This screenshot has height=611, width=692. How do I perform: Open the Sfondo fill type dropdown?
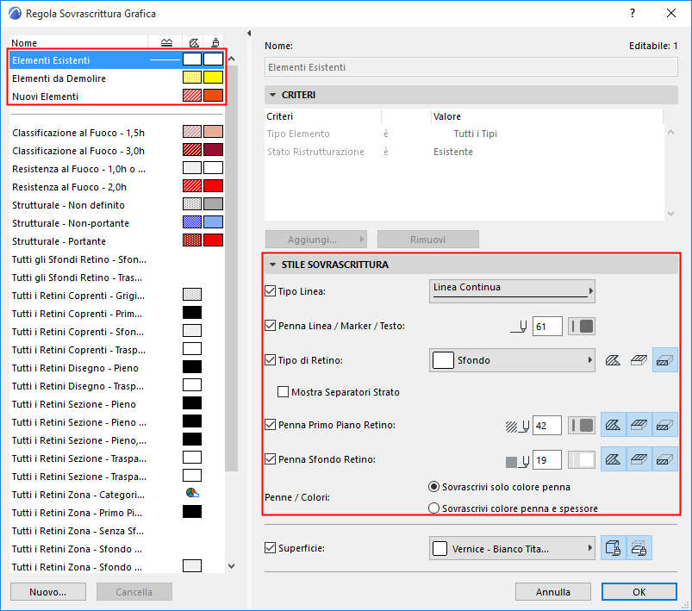[x=512, y=360]
